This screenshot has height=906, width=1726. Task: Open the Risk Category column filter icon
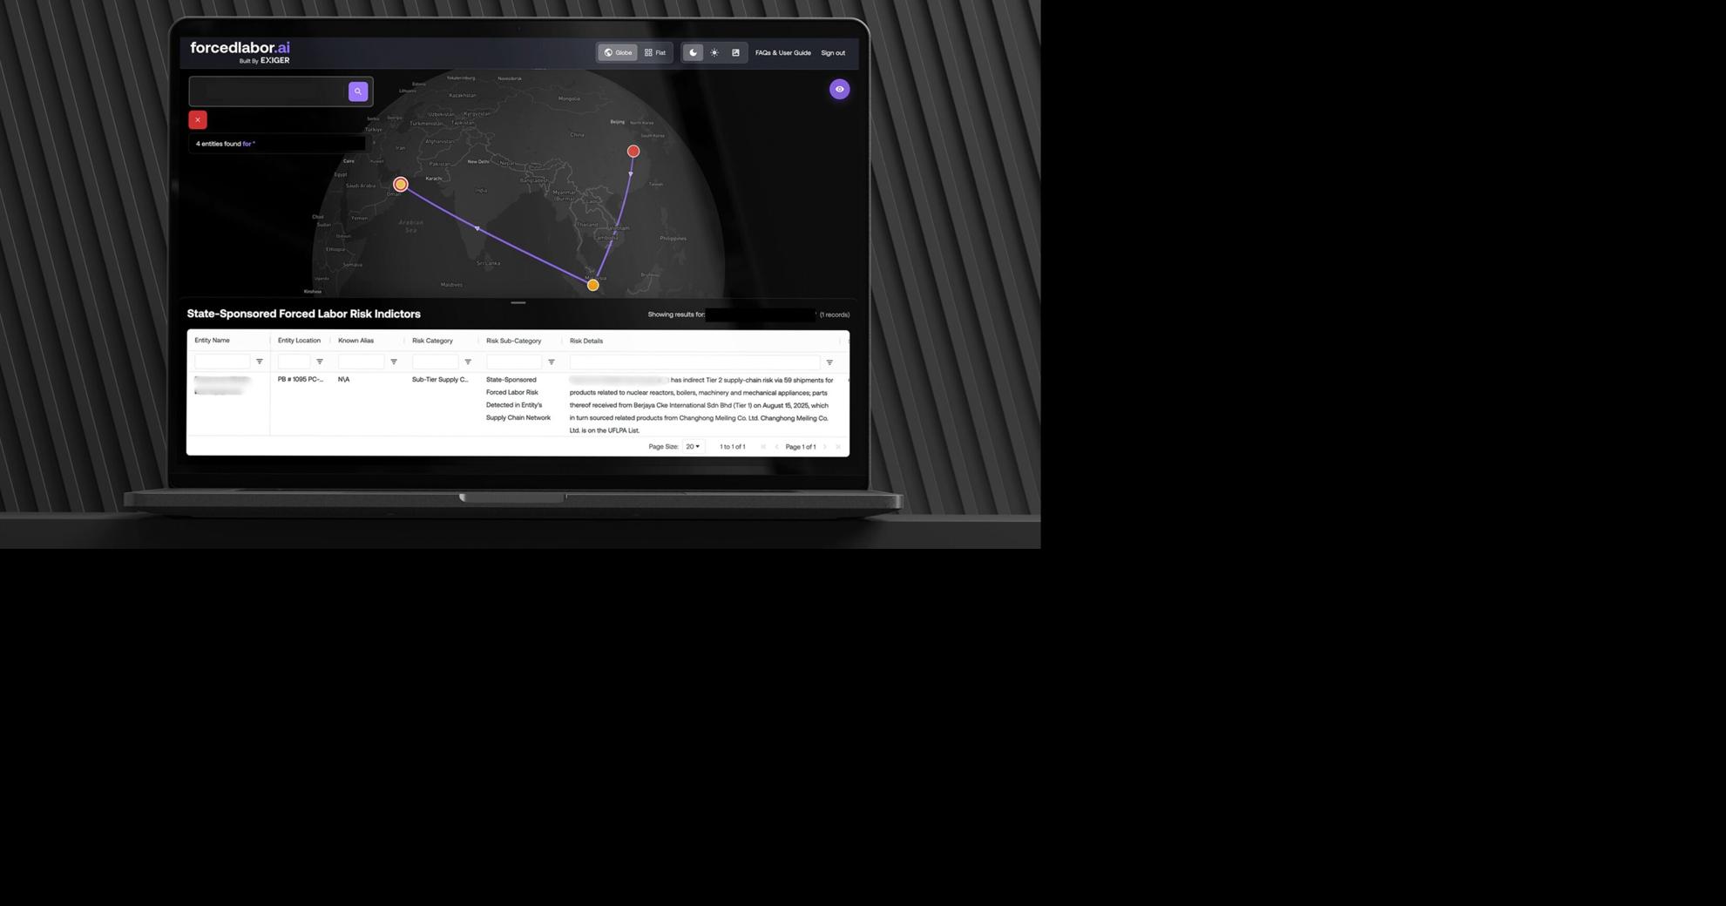[x=468, y=361]
